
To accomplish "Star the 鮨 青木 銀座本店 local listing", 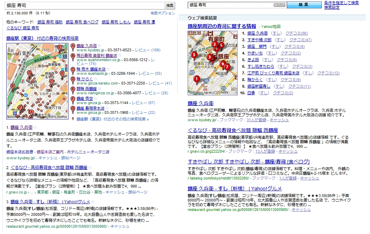I will (108, 70).
